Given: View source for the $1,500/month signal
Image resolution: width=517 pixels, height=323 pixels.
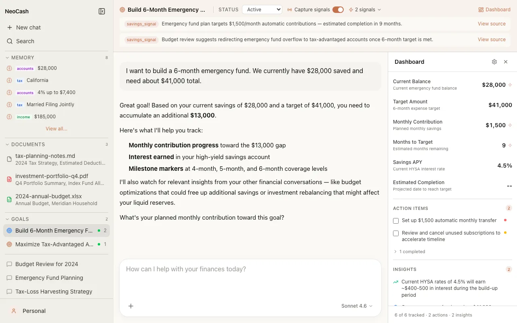Looking at the screenshot, I should [x=492, y=24].
